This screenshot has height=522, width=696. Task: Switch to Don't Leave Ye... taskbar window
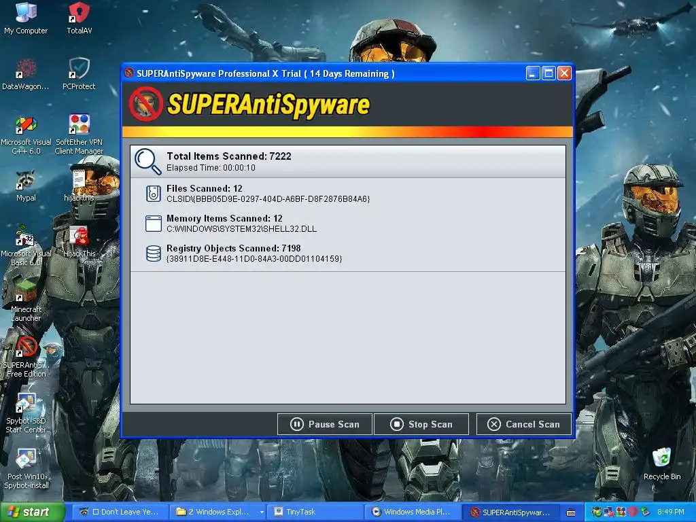click(119, 512)
